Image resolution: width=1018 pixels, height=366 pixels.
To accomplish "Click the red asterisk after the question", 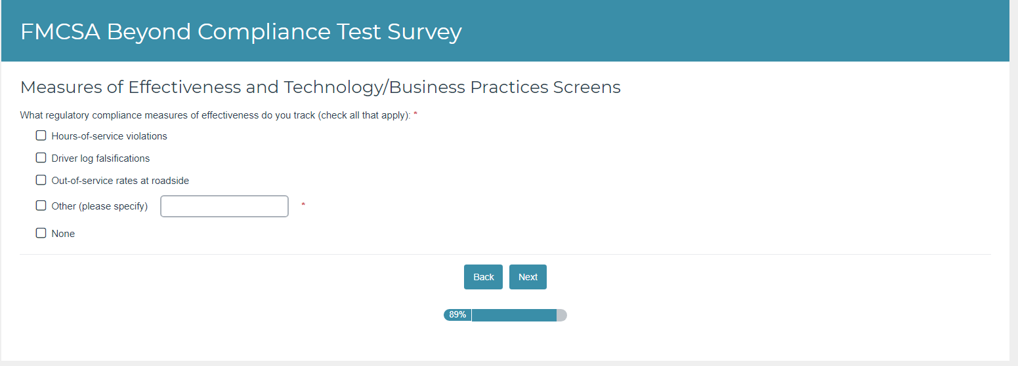I will [x=415, y=115].
